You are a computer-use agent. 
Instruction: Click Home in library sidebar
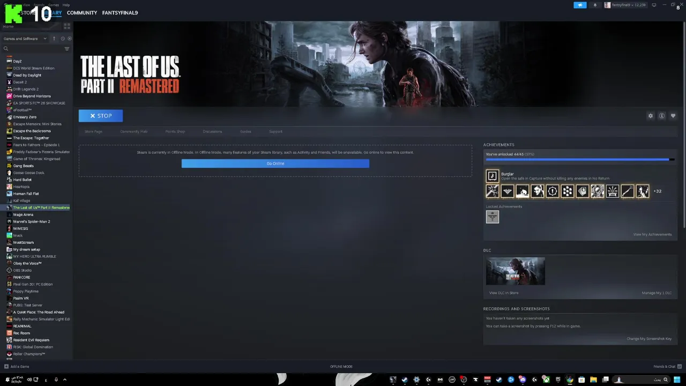9,26
